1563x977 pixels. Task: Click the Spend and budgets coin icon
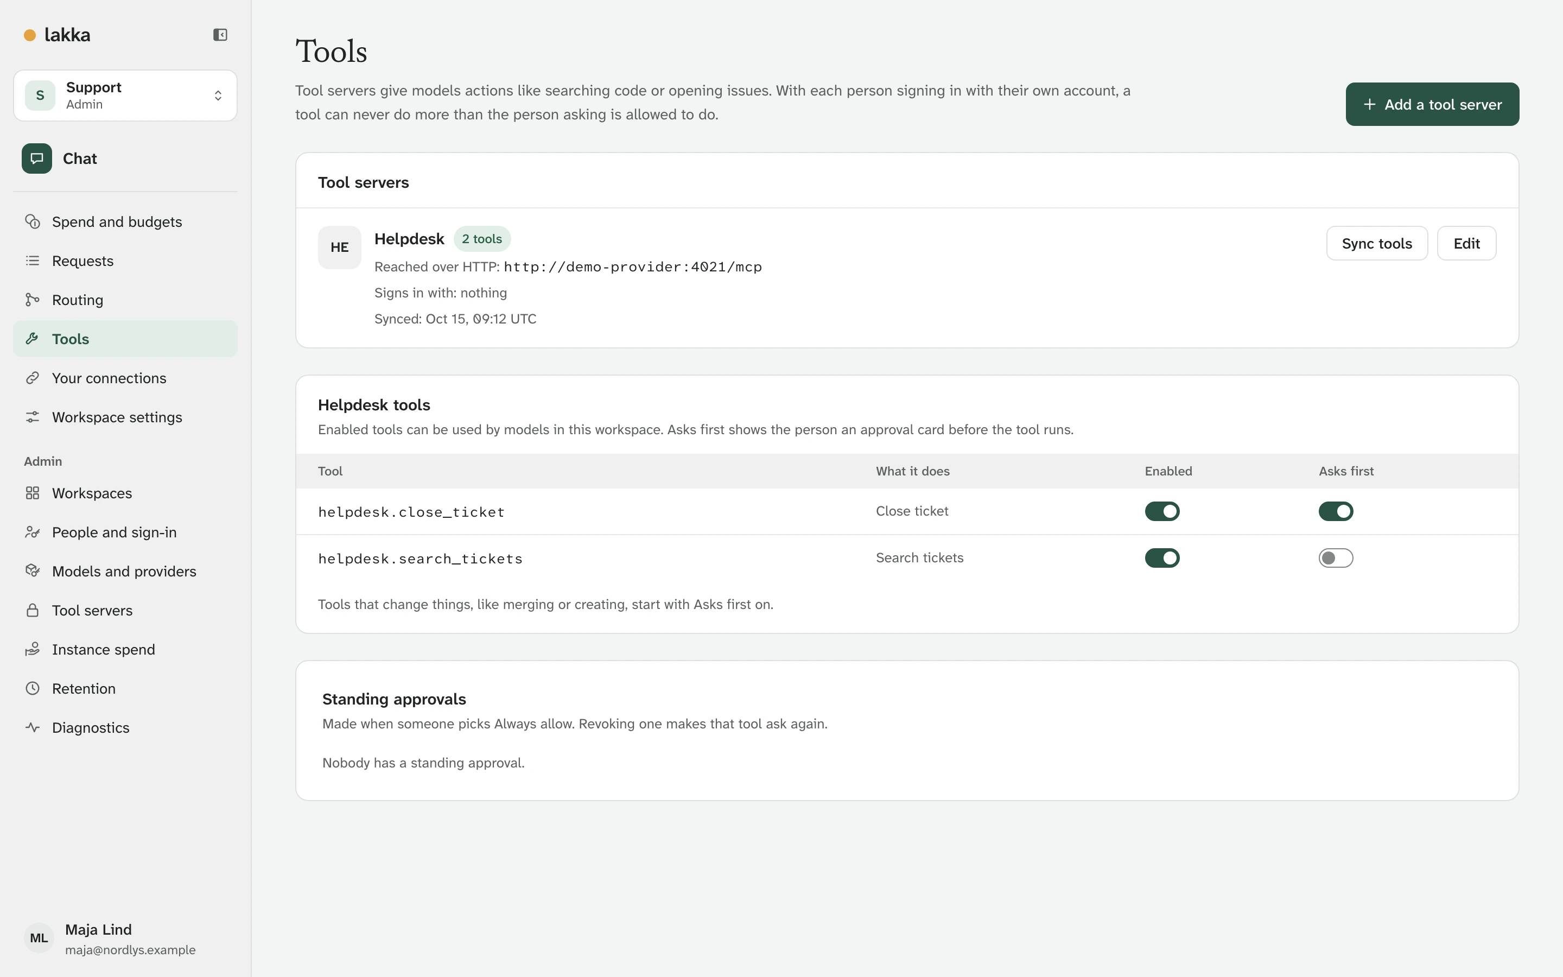(x=33, y=221)
